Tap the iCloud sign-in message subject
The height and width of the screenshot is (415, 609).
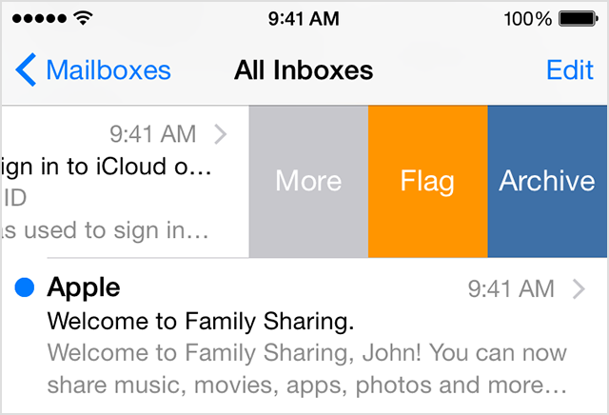click(106, 167)
